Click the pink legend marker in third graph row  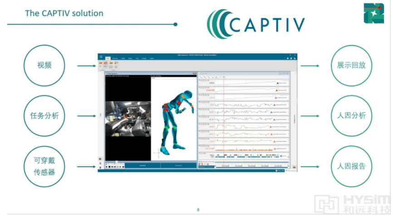point(276,98)
